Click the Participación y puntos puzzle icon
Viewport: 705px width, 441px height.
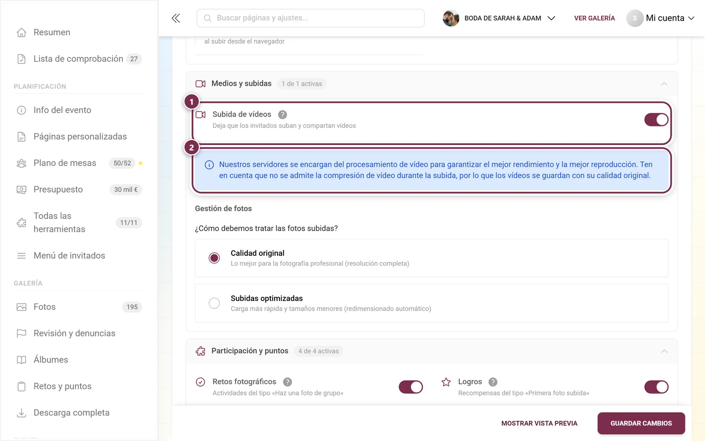(201, 351)
